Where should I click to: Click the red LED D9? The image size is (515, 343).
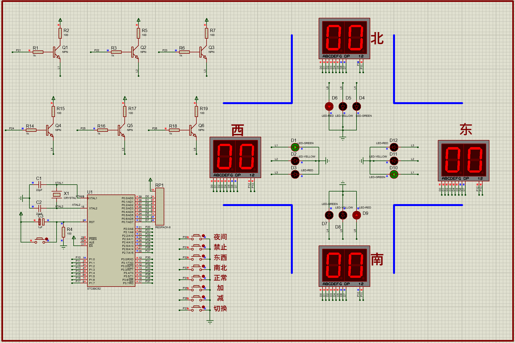click(x=357, y=215)
